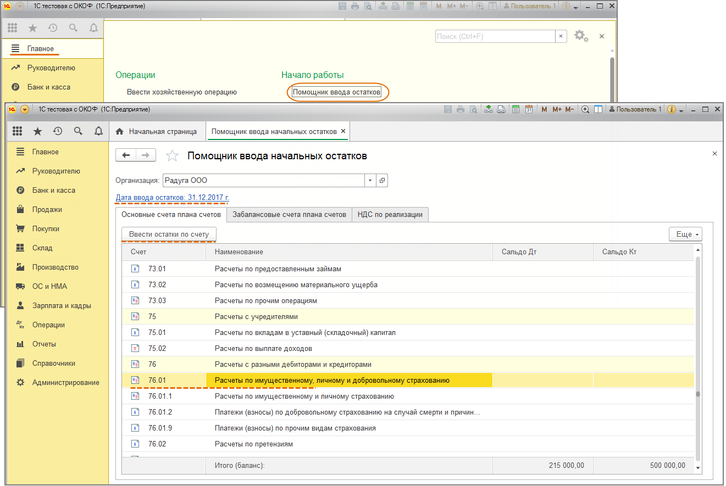726x486 pixels.
Task: Switch to Забалансовые счета плана счетов tab
Action: pyautogui.click(x=289, y=214)
